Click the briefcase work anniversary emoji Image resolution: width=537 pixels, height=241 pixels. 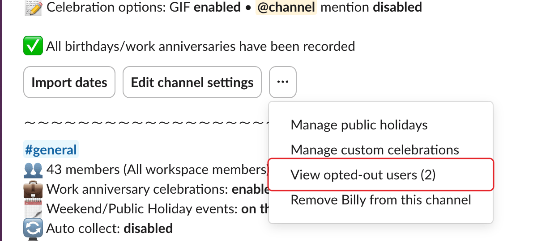[x=33, y=189]
